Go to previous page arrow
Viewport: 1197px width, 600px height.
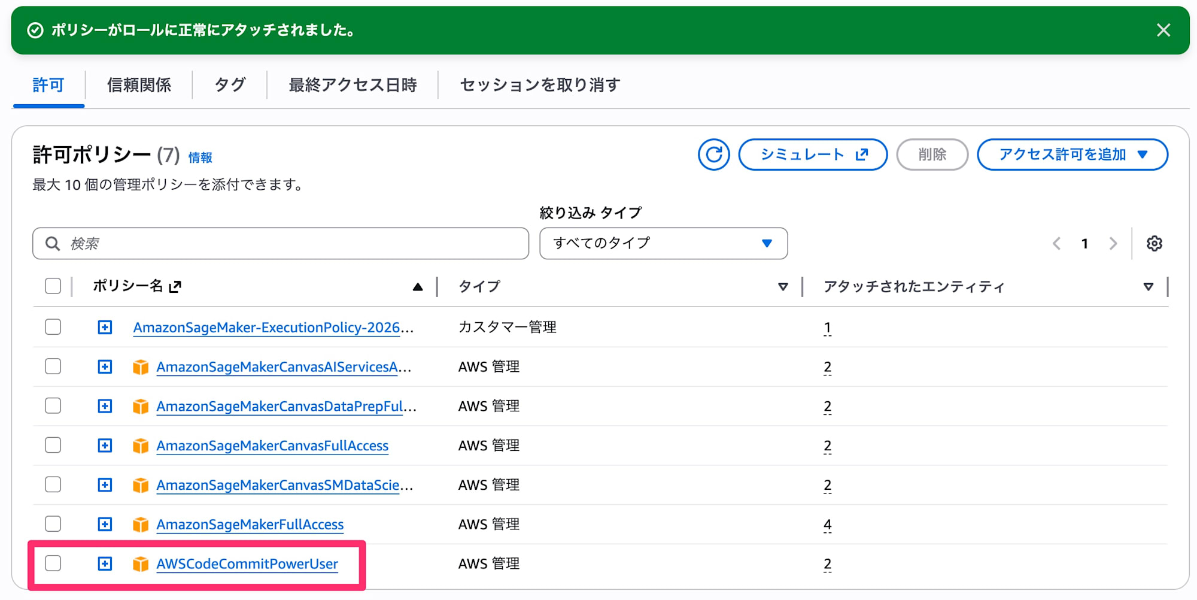tap(1057, 244)
